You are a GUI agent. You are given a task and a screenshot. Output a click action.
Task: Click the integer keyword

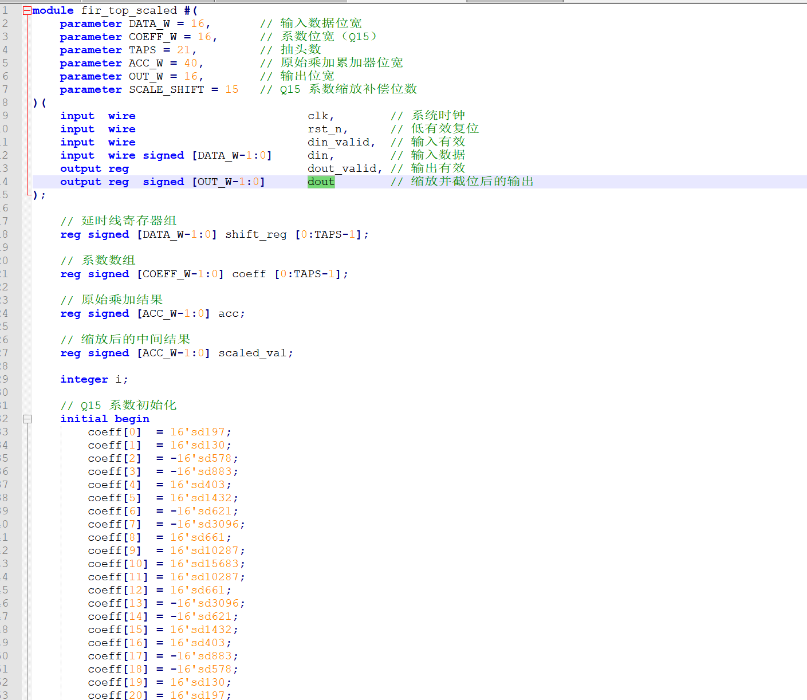(x=84, y=379)
